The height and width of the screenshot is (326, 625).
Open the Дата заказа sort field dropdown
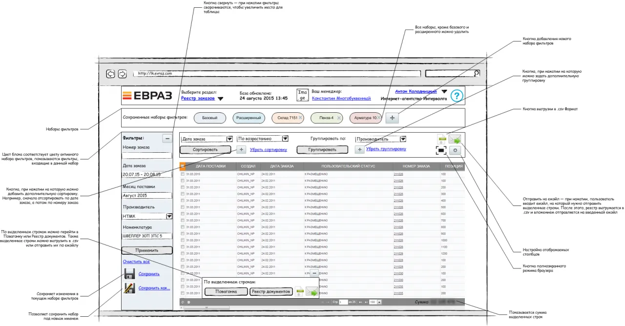pyautogui.click(x=229, y=139)
